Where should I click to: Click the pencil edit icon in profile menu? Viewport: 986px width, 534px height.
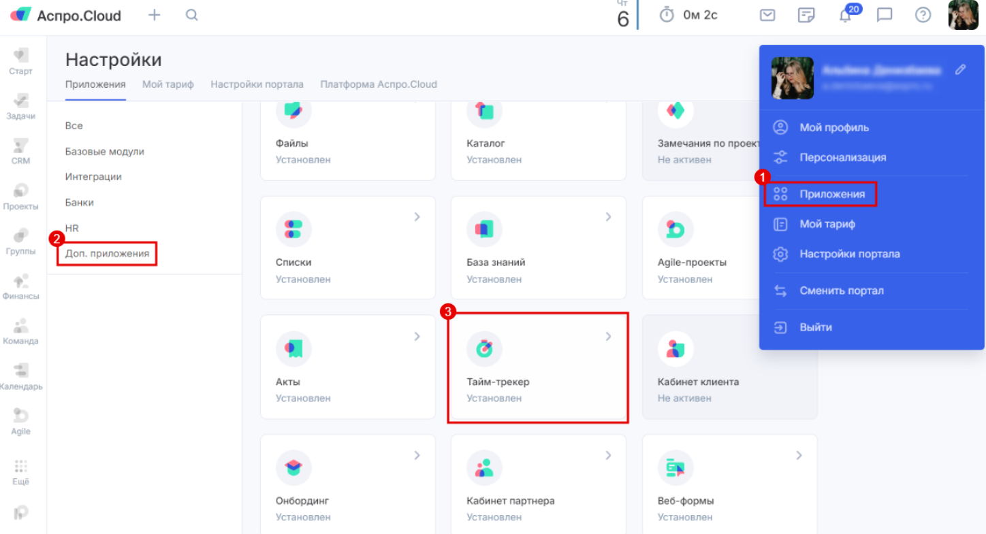tap(960, 69)
